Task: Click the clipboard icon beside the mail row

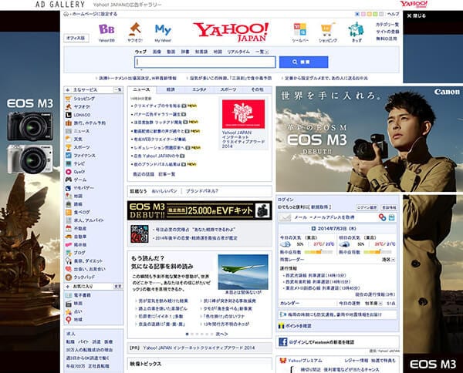Action: coord(391,217)
